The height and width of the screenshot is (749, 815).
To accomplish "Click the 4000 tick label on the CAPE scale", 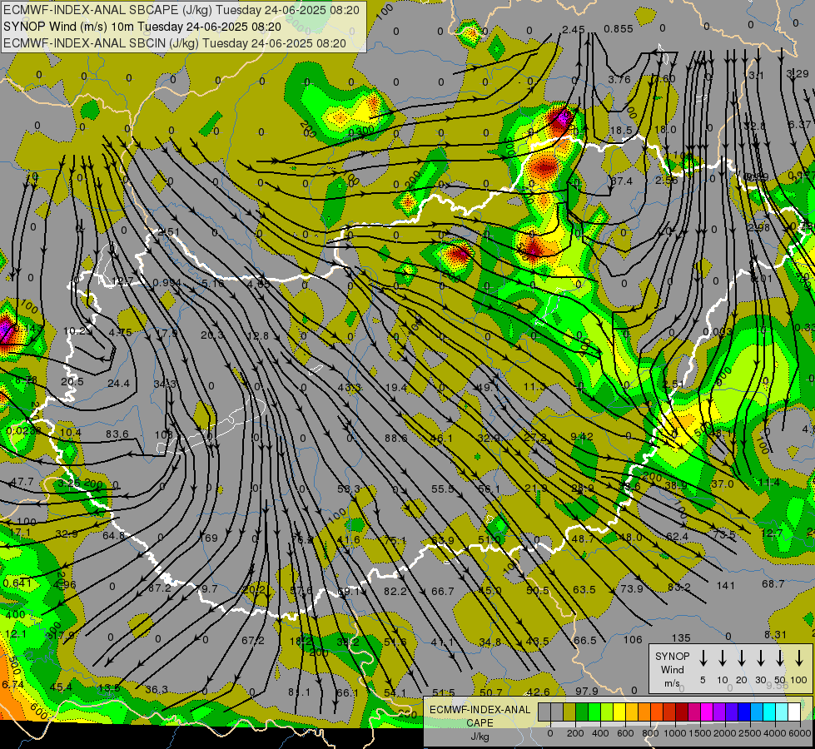I will 775,733.
